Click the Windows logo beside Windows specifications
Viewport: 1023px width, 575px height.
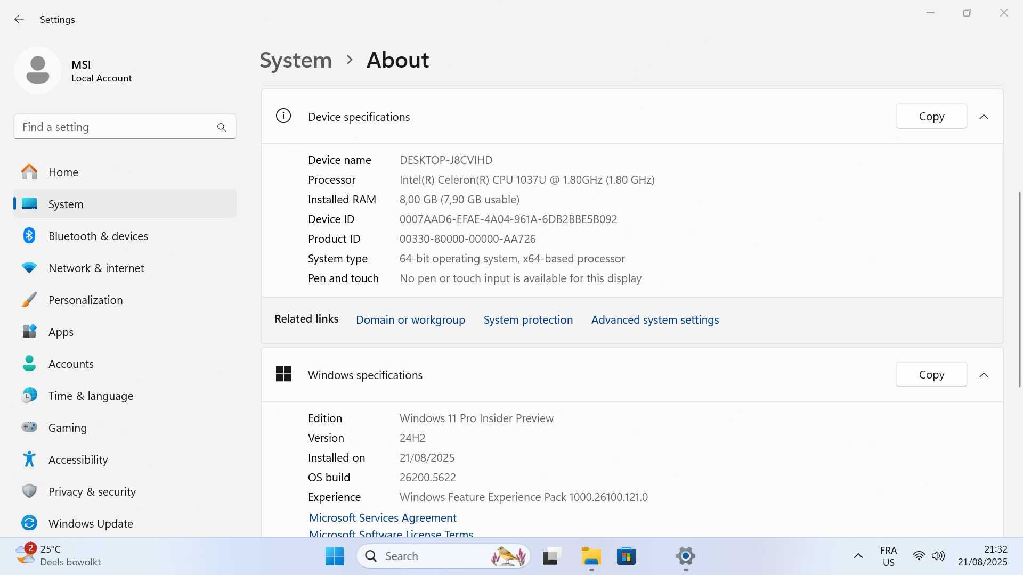coord(283,374)
